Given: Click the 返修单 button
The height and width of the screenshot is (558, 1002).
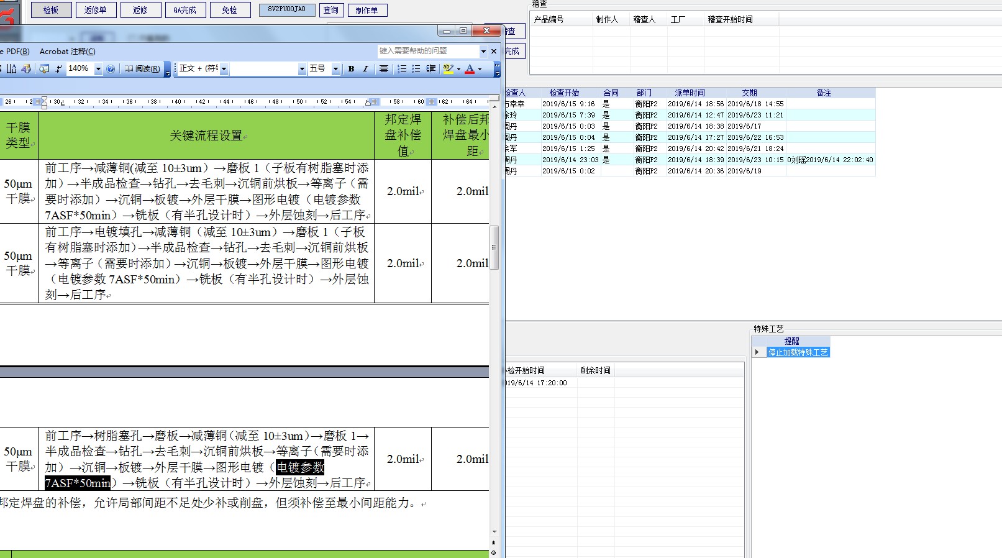Looking at the screenshot, I should (95, 10).
